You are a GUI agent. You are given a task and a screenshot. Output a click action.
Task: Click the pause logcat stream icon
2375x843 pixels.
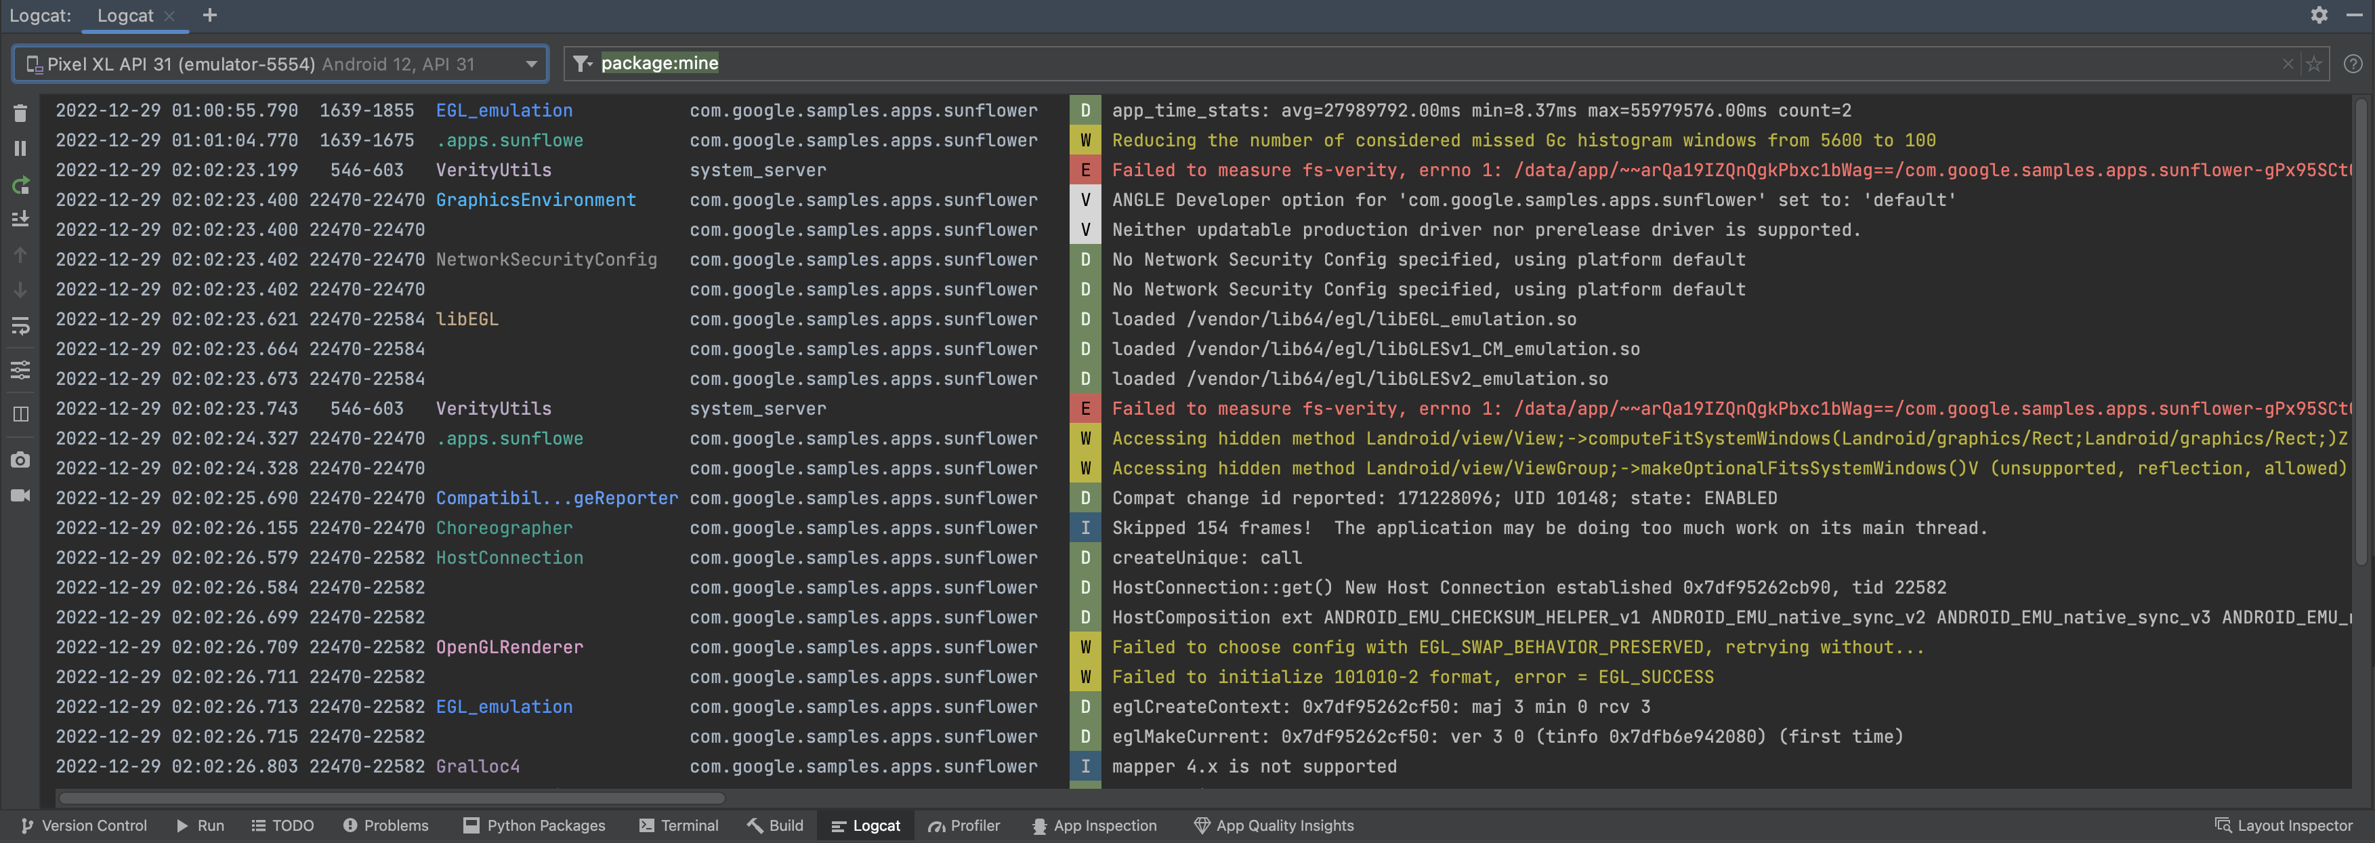tap(20, 152)
